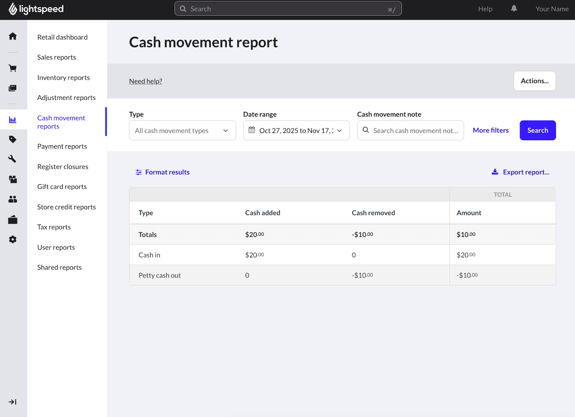Open the cash movement types dropdown
This screenshot has width=575, height=417.
click(182, 130)
